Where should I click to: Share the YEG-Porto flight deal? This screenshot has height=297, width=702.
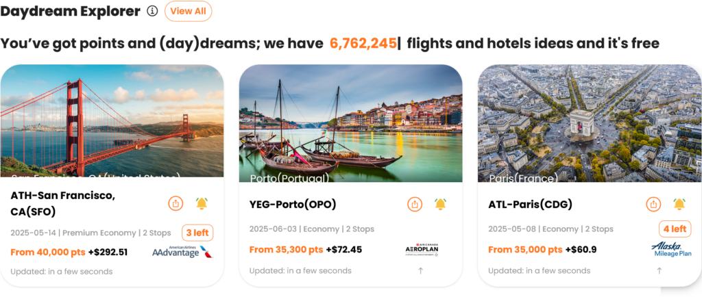click(415, 204)
